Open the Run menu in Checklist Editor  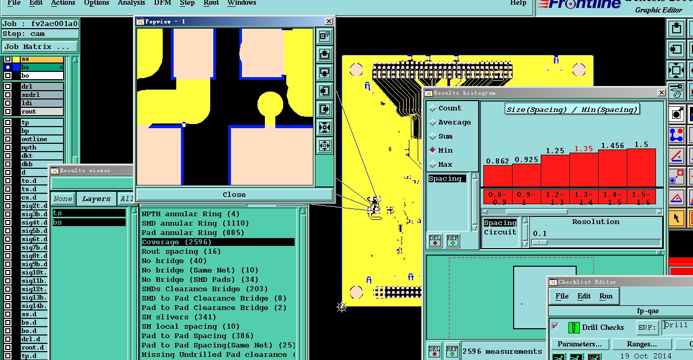point(606,296)
